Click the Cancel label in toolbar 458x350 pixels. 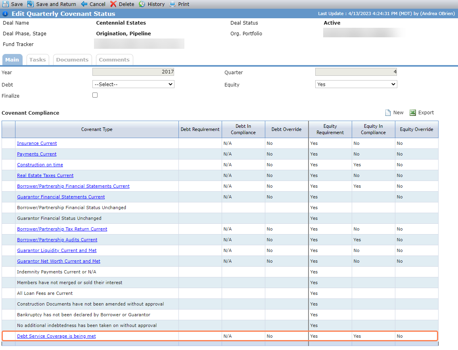(x=98, y=4)
